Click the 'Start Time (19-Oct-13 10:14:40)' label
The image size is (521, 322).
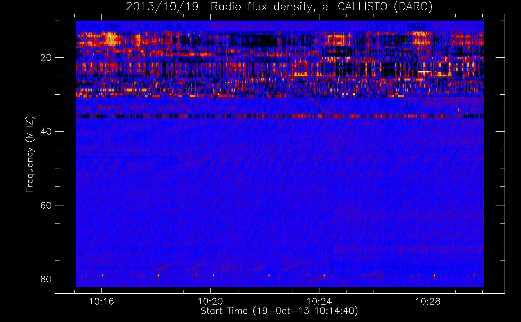pos(279,311)
